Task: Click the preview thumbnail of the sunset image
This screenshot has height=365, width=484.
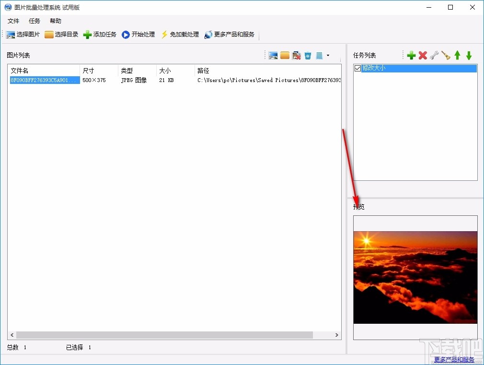Action: [415, 277]
